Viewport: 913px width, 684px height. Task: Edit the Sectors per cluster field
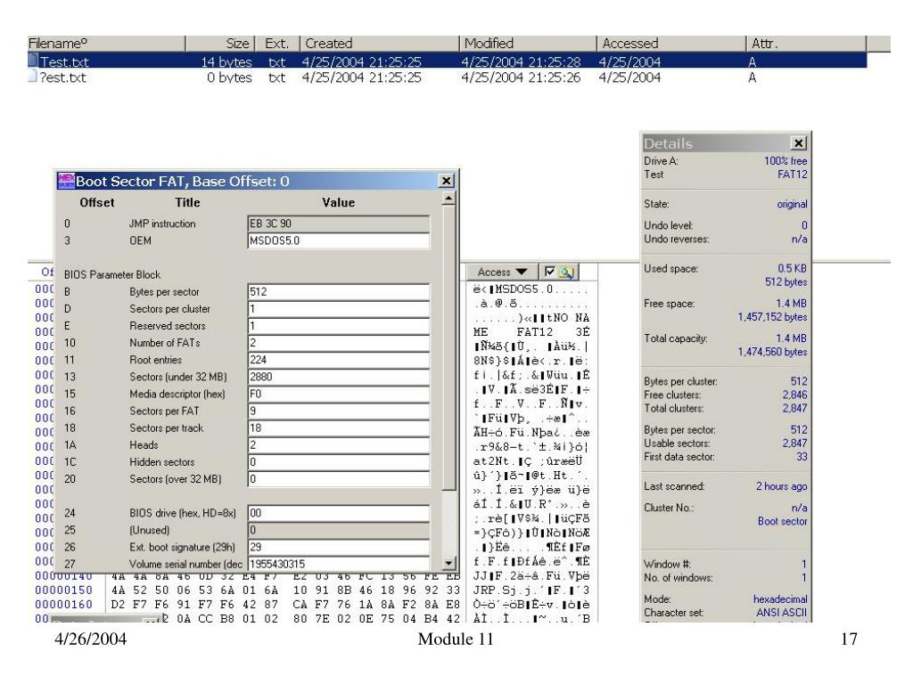coord(338,309)
